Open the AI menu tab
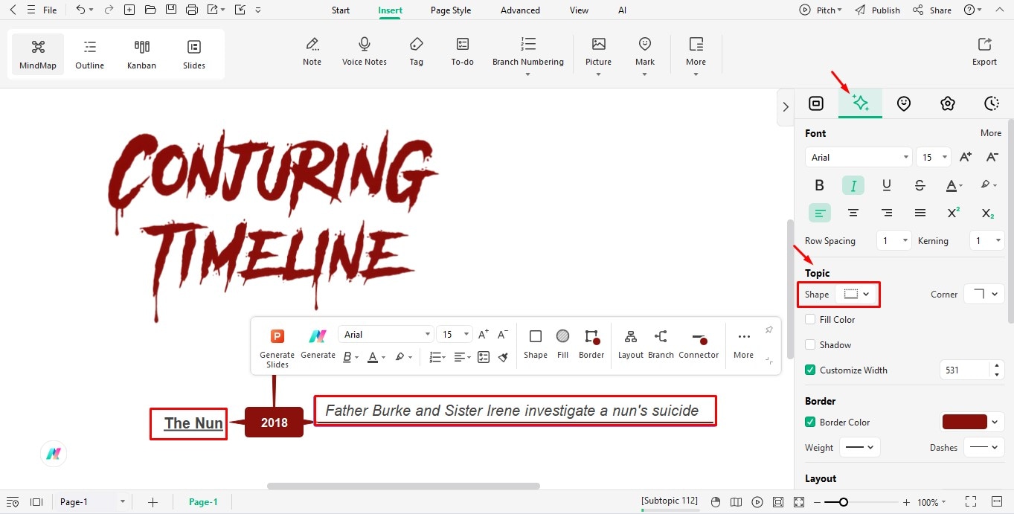 click(622, 10)
